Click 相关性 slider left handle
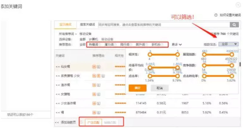Screen dimensions: 244x130 (150, 54)
